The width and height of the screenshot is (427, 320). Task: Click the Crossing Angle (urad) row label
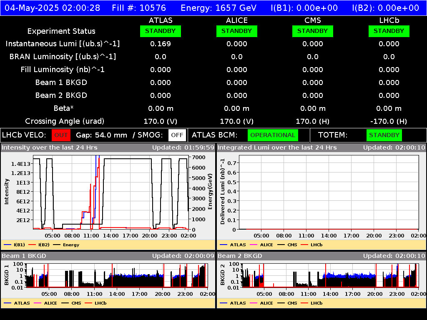click(65, 121)
